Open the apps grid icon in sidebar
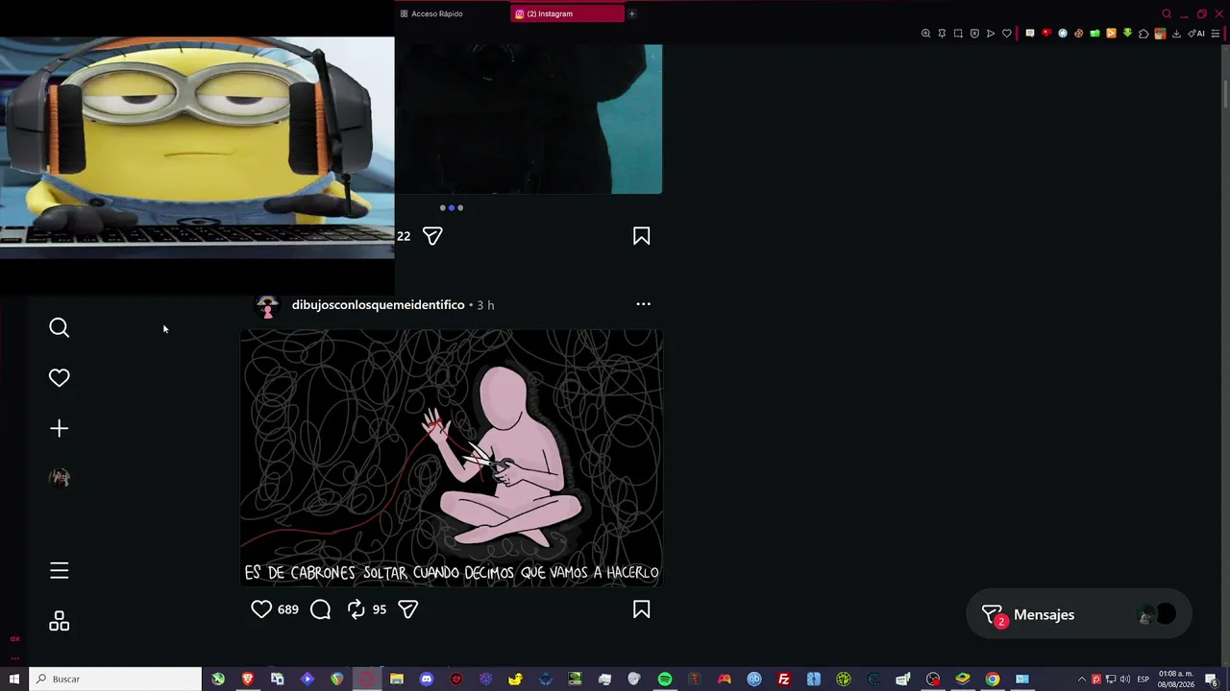 pyautogui.click(x=59, y=621)
